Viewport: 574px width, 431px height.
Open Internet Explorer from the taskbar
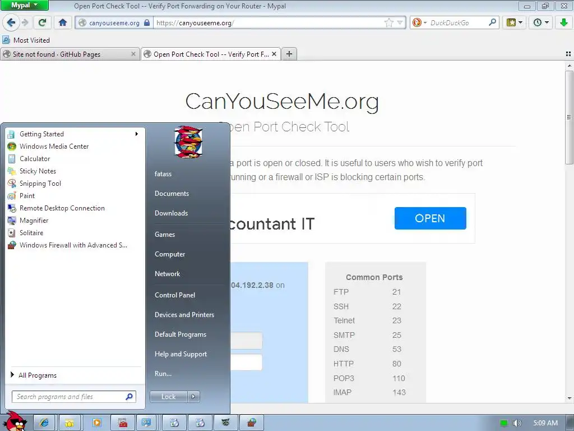(44, 423)
